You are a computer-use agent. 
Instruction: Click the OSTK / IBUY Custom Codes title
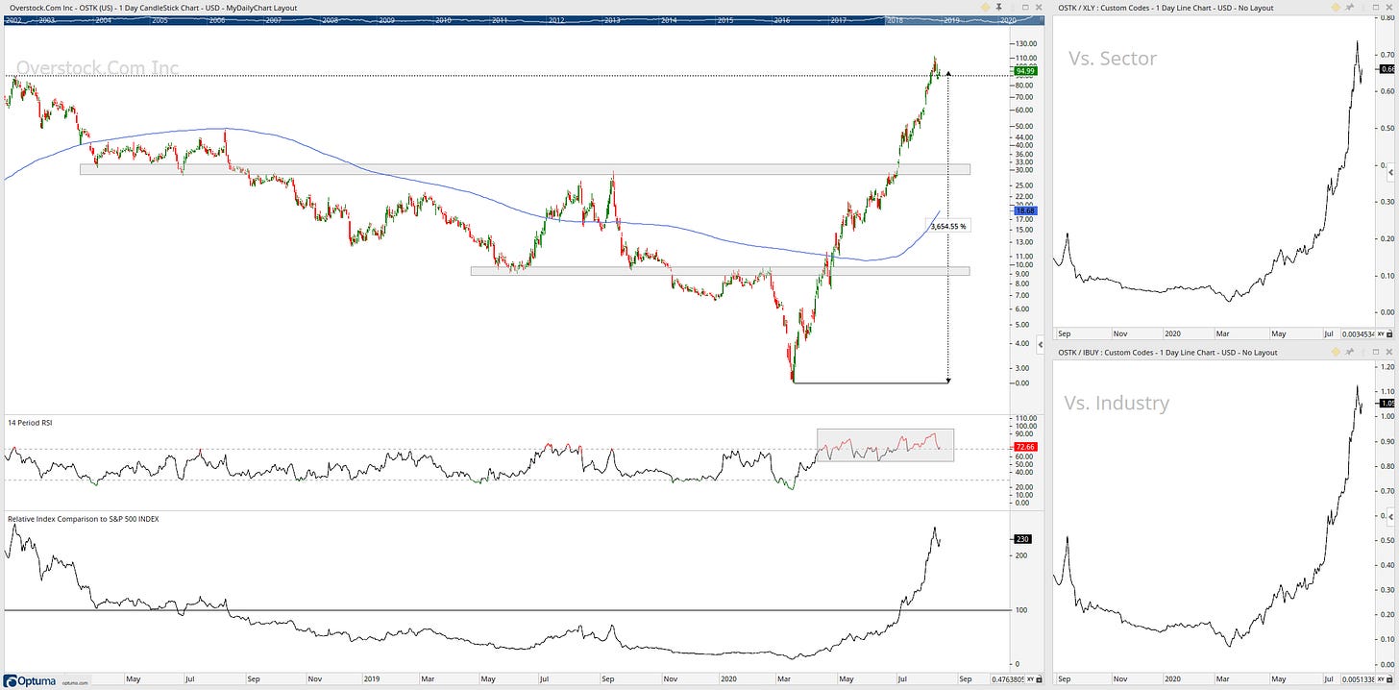coord(1168,352)
